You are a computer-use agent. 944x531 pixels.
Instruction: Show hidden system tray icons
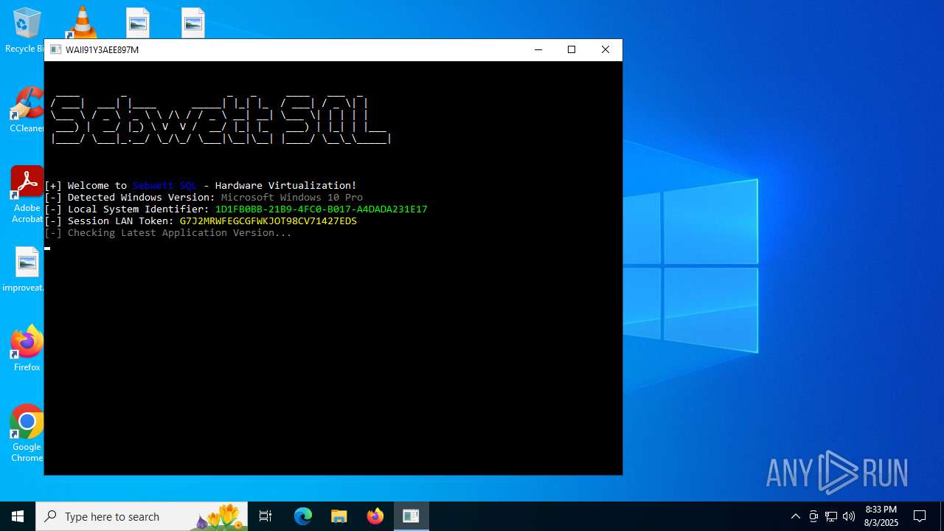click(795, 516)
